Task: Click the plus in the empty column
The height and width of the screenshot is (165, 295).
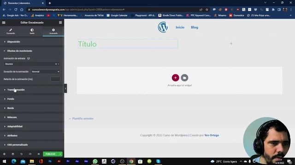Action: click(x=231, y=44)
